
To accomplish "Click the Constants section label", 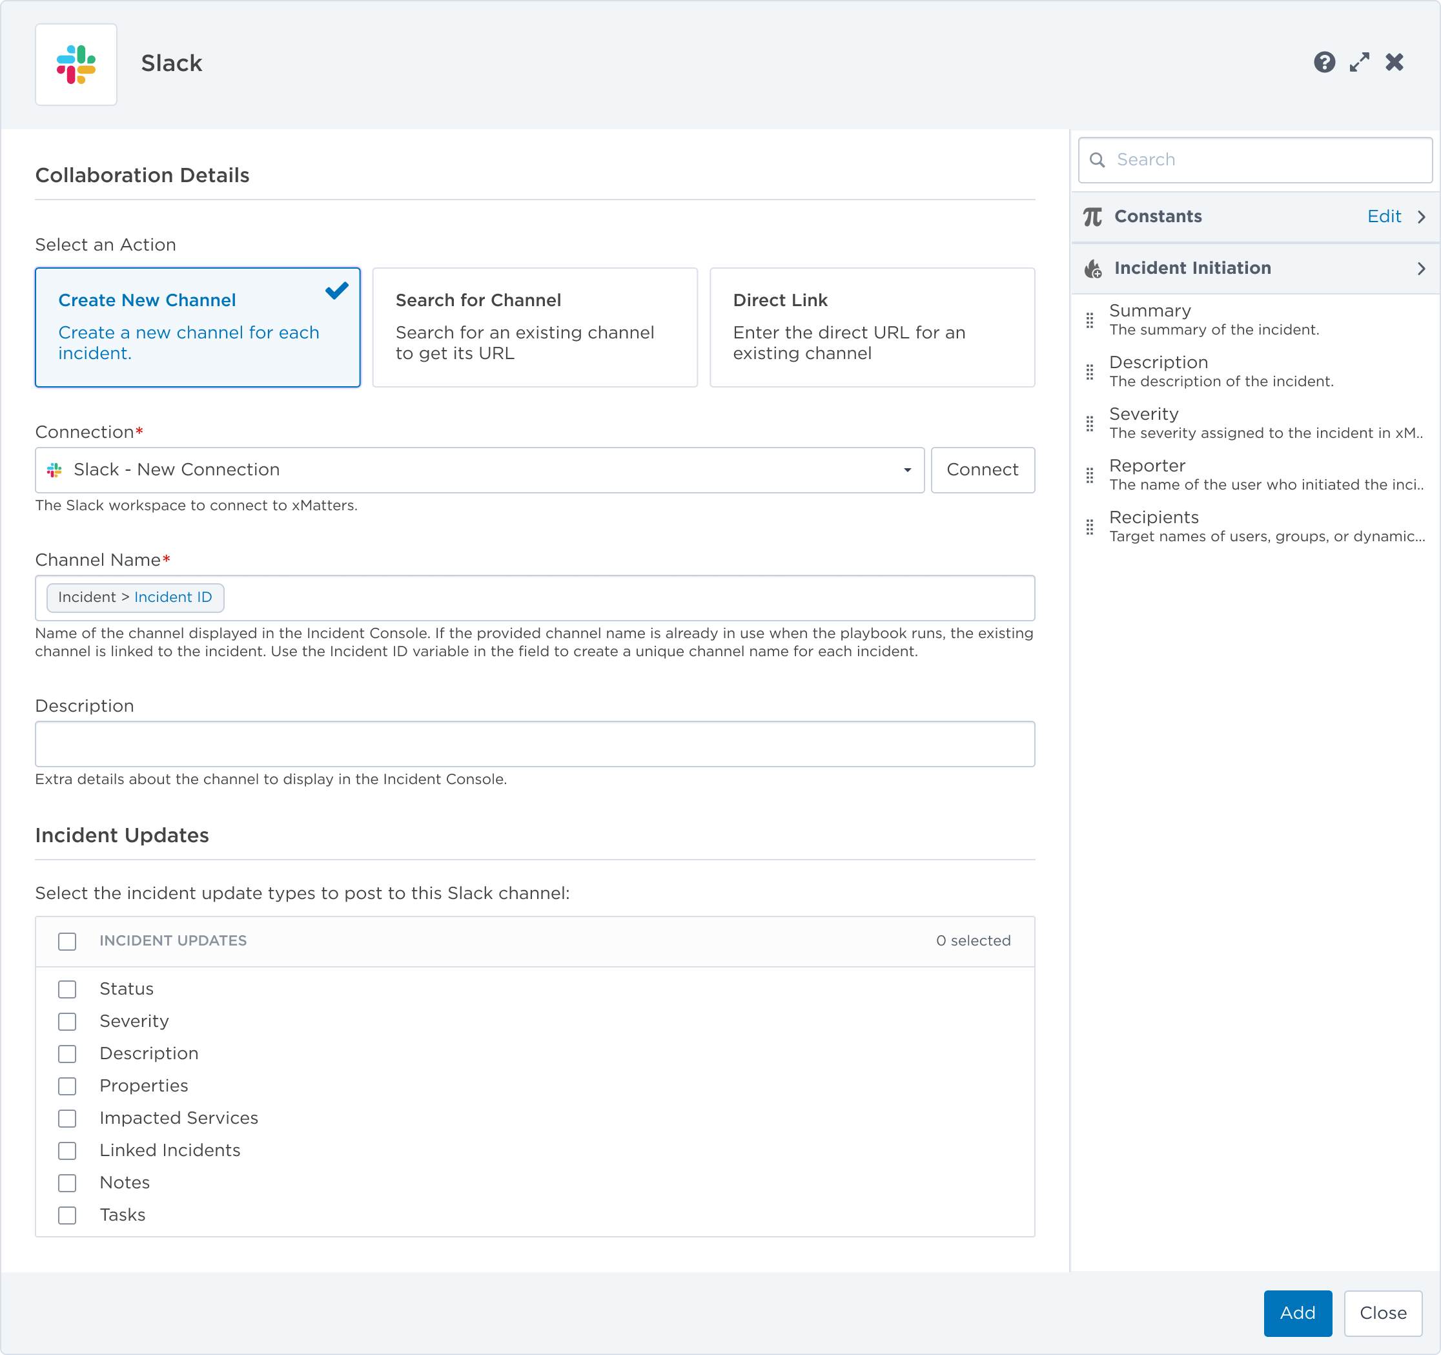I will (x=1158, y=217).
